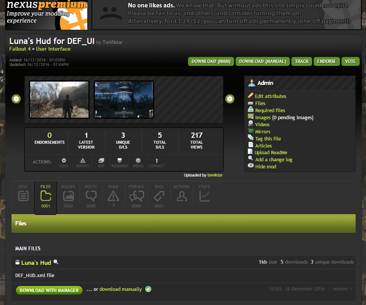366x305 pixels.
Task: Click the floppy disk icon before Luna's Hud
Action: 17,262
